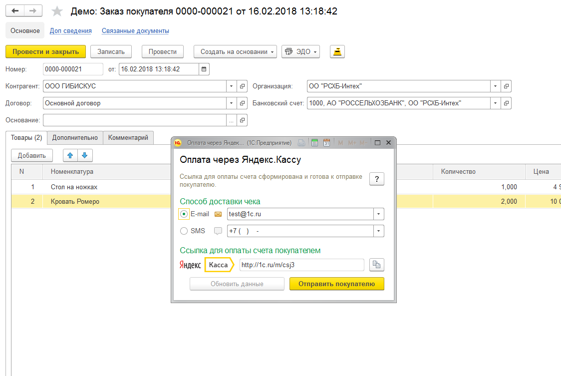
Task: Click the Номер input field
Action: (x=73, y=69)
